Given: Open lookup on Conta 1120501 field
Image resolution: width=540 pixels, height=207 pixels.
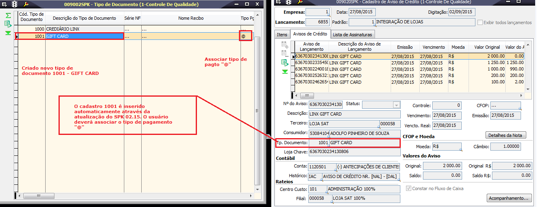Looking at the screenshot, I should click(335, 171).
